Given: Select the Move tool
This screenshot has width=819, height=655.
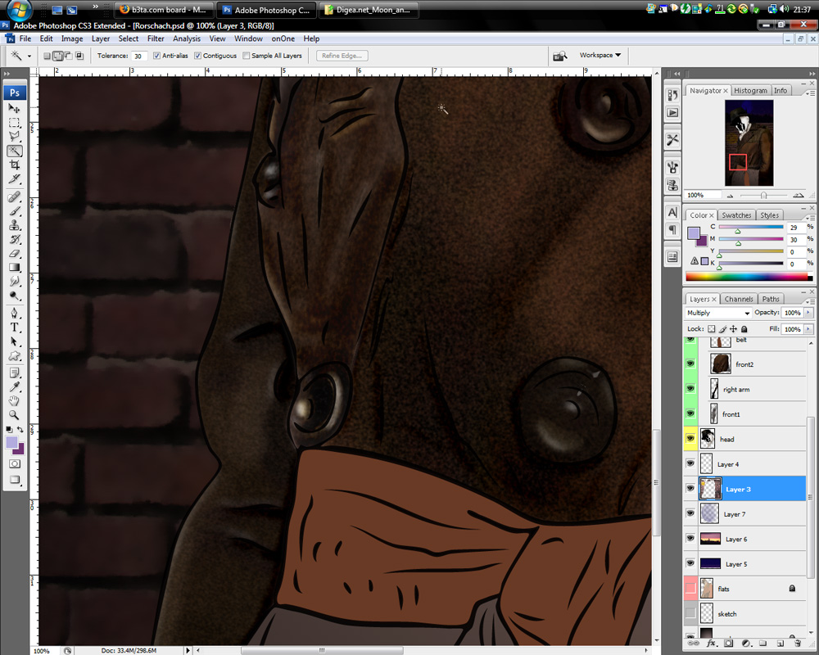Looking at the screenshot, I should 14,109.
